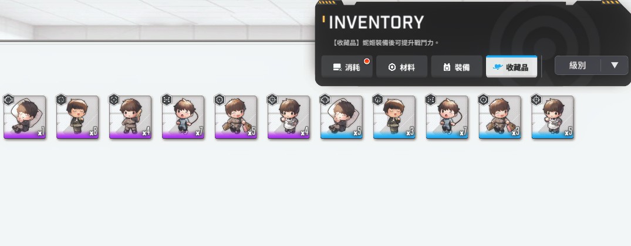
Task: Select the purple doll with x8 count
Action: click(77, 117)
